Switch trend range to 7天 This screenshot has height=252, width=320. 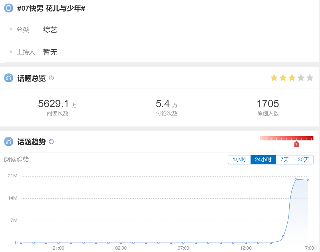pyautogui.click(x=284, y=160)
